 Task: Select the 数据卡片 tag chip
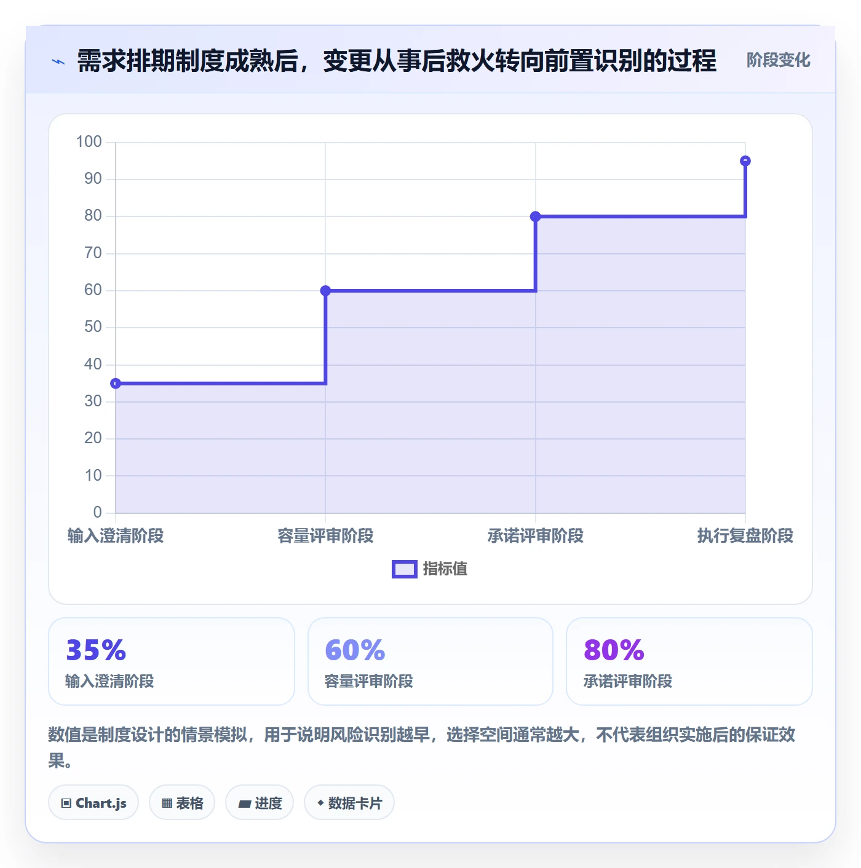[349, 803]
